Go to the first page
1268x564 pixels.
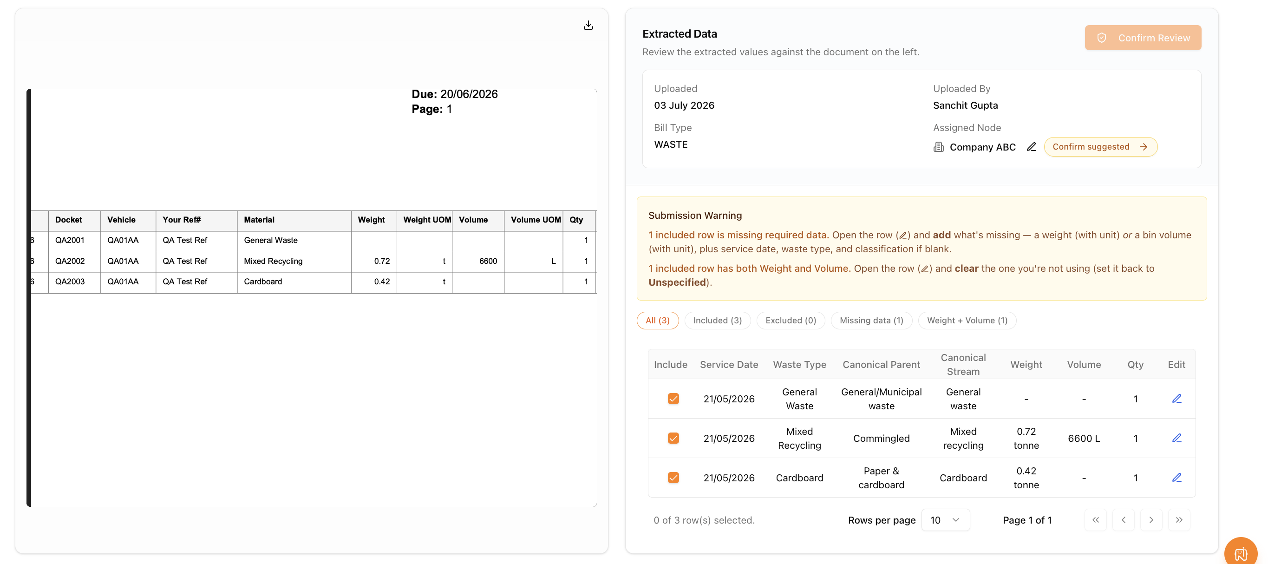[x=1095, y=520]
